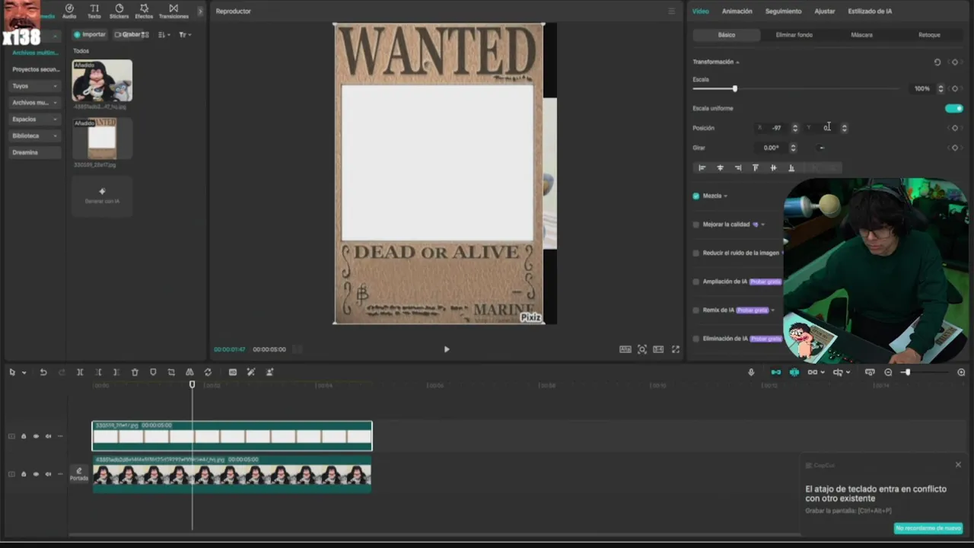Play the preview video

click(447, 349)
